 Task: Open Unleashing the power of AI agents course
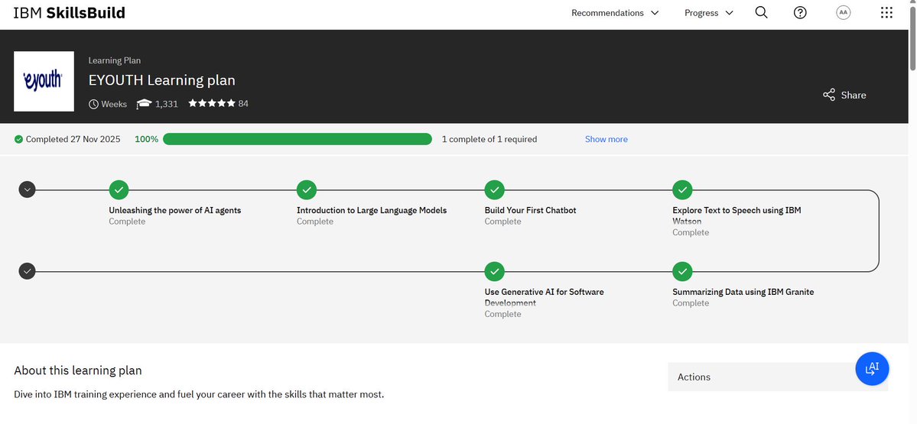pyautogui.click(x=175, y=210)
